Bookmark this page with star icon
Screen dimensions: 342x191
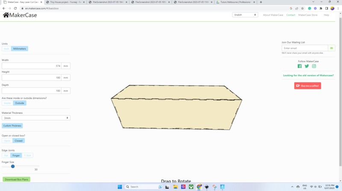pos(302,8)
